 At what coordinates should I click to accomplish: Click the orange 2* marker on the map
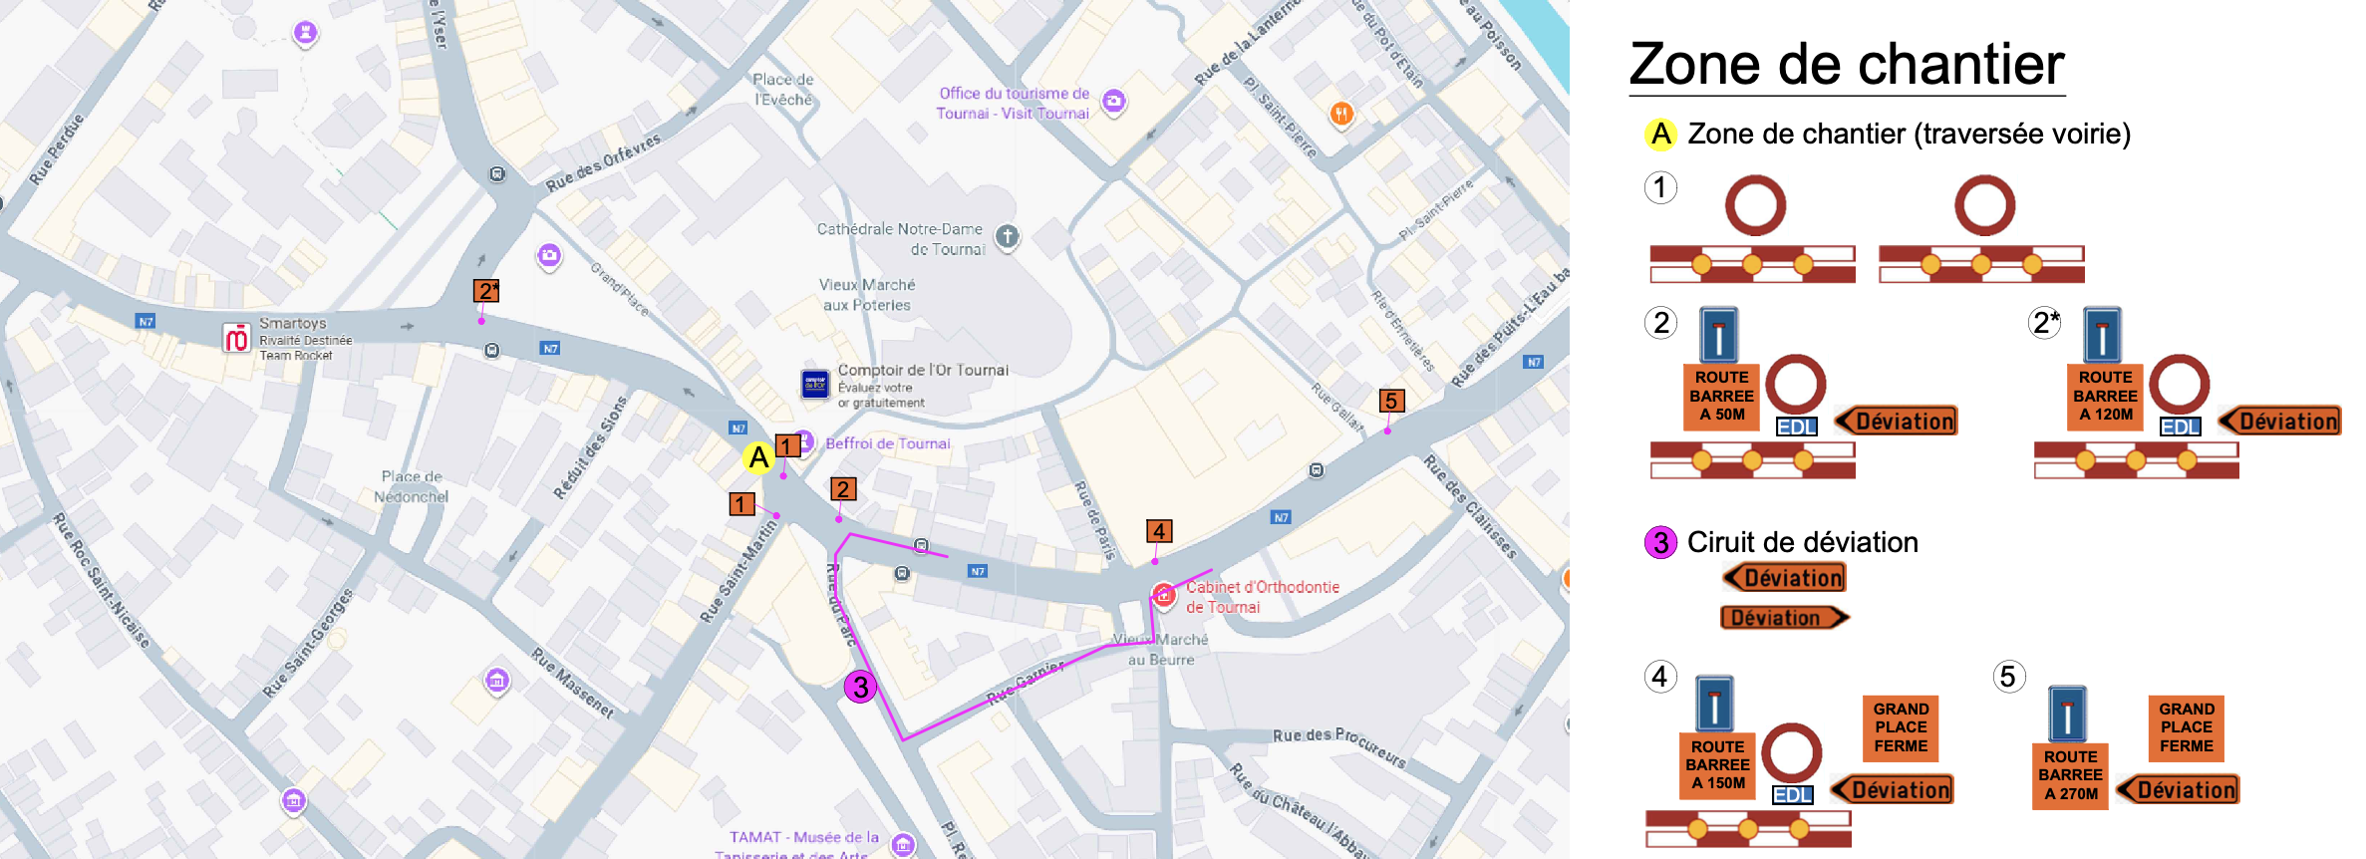click(486, 291)
